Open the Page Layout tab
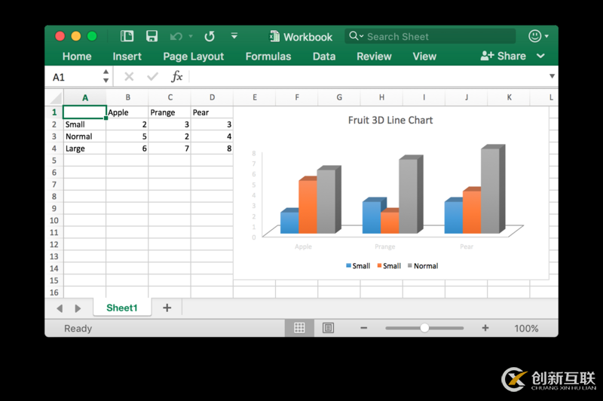Image resolution: width=603 pixels, height=401 pixels. [x=194, y=57]
